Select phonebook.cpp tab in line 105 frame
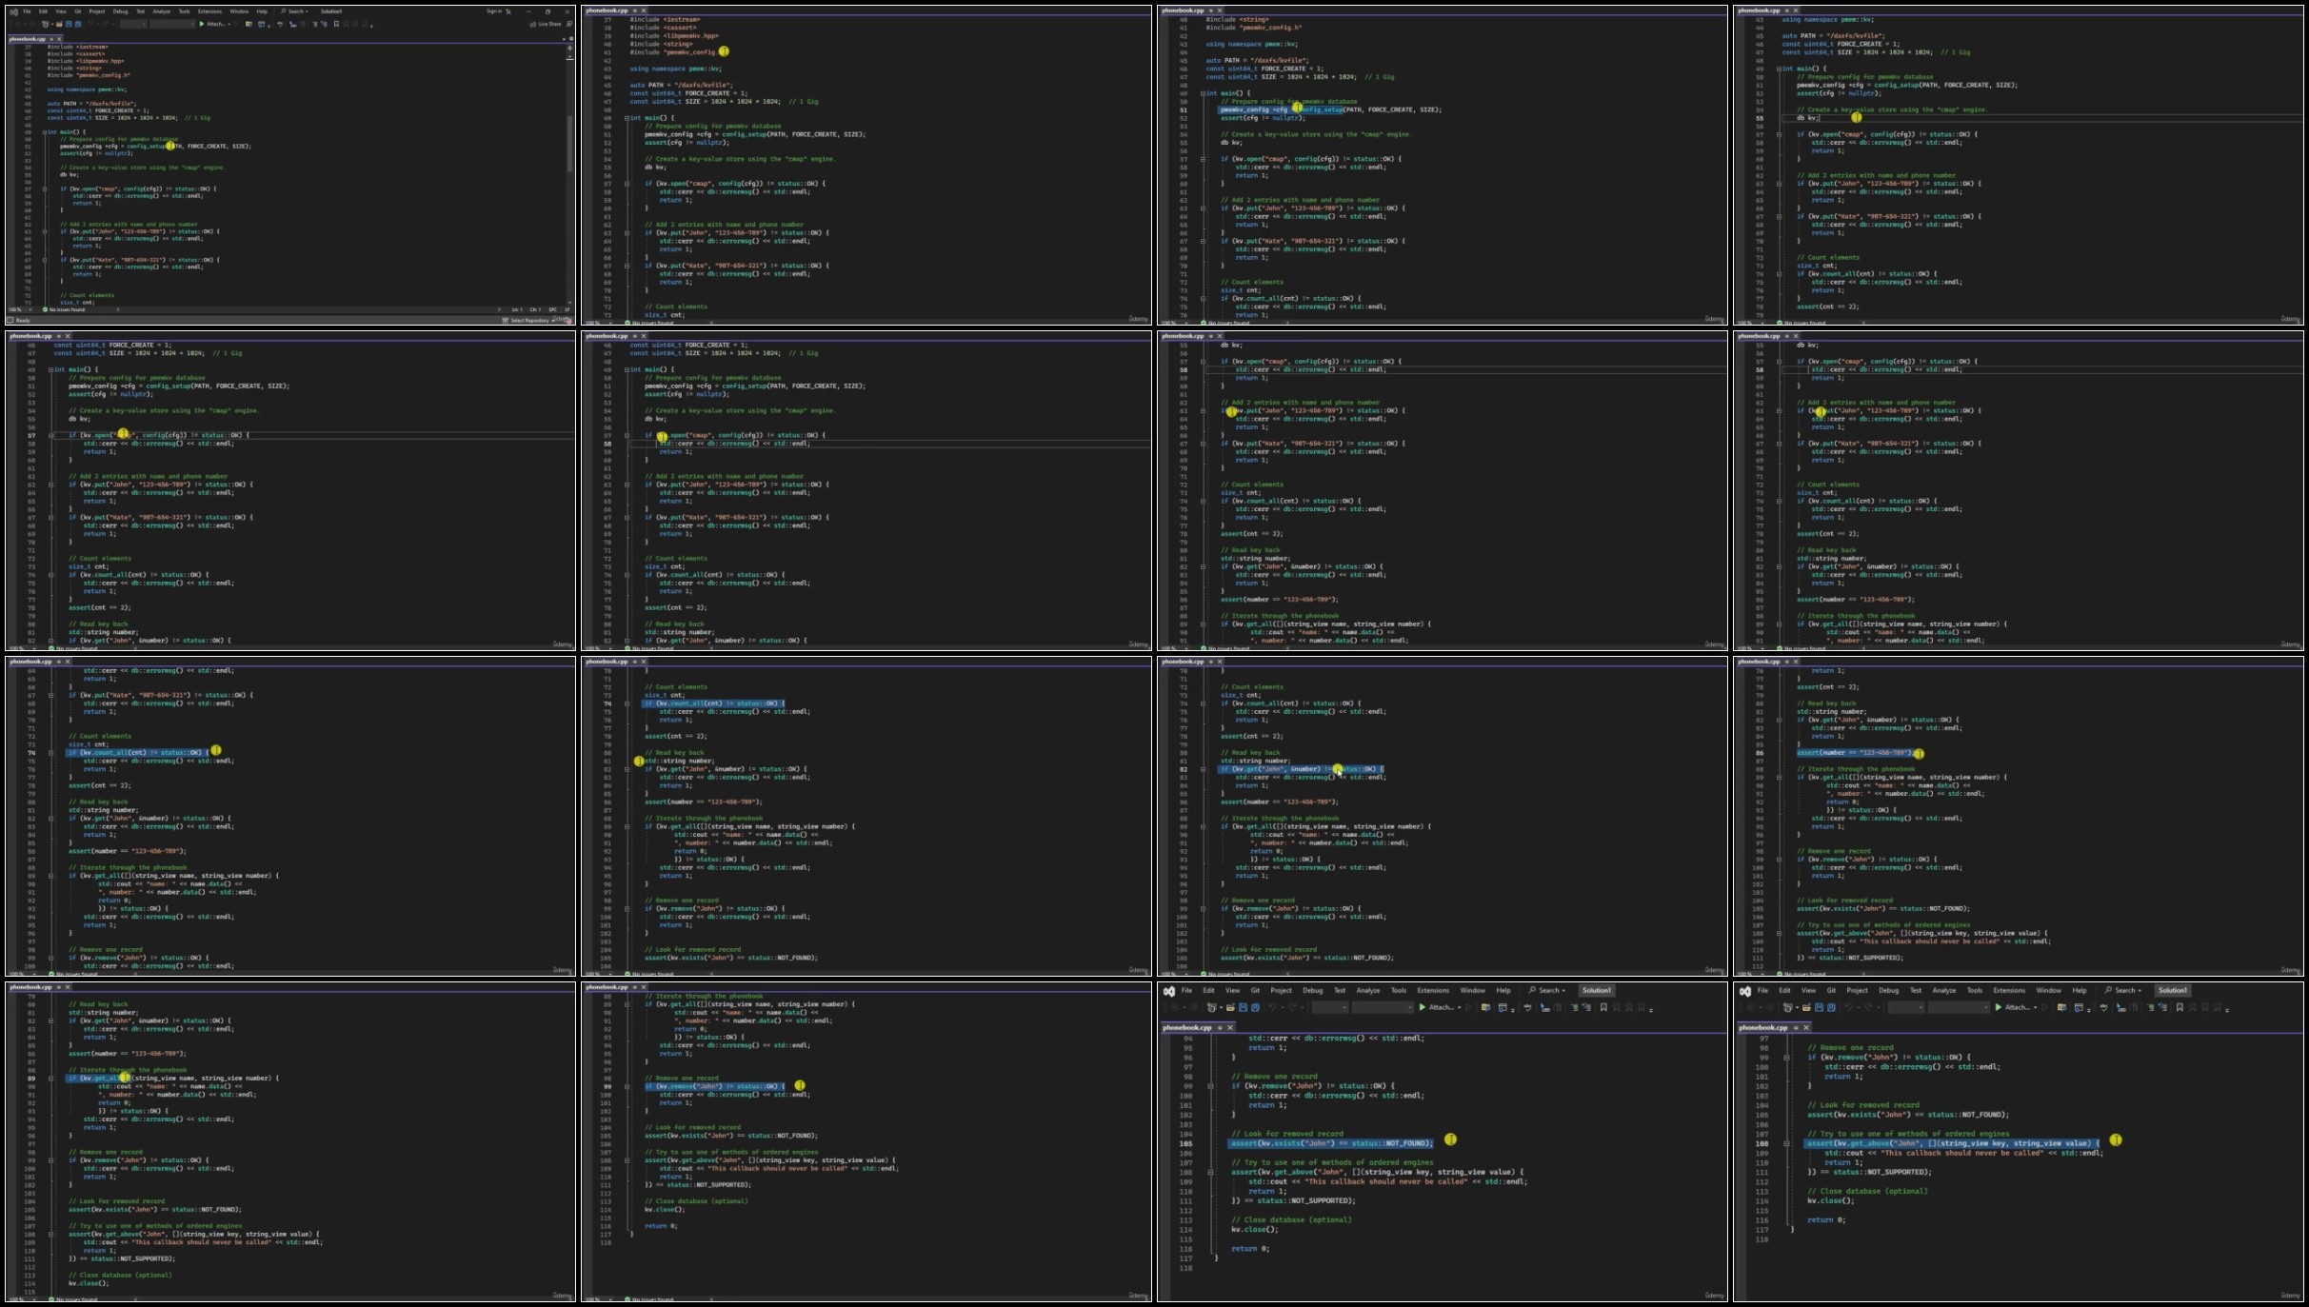This screenshot has height=1307, width=2309. tap(1187, 1028)
